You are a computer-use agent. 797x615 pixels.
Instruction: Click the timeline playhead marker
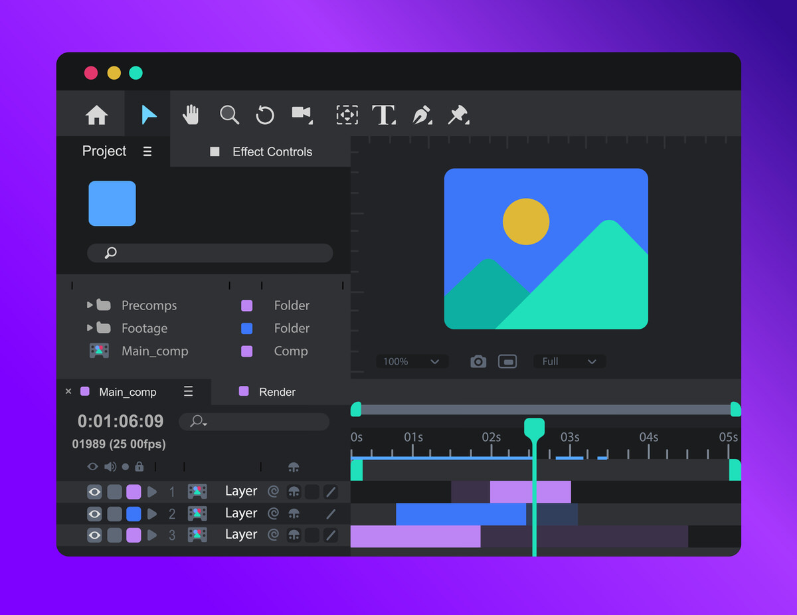[534, 428]
